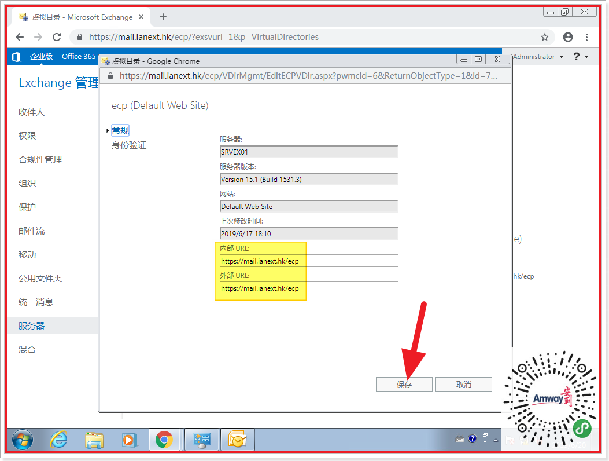Open 服务器 in the left navigation

31,325
